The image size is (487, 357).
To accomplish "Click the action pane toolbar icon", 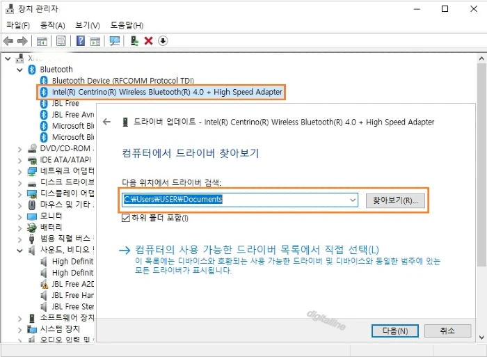I will [x=95, y=41].
